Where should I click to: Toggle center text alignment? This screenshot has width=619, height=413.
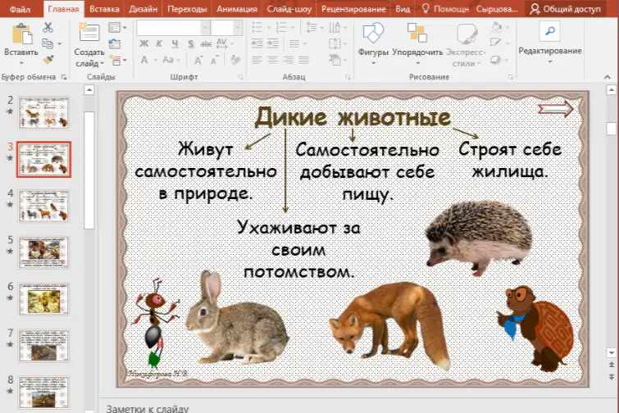273,60
